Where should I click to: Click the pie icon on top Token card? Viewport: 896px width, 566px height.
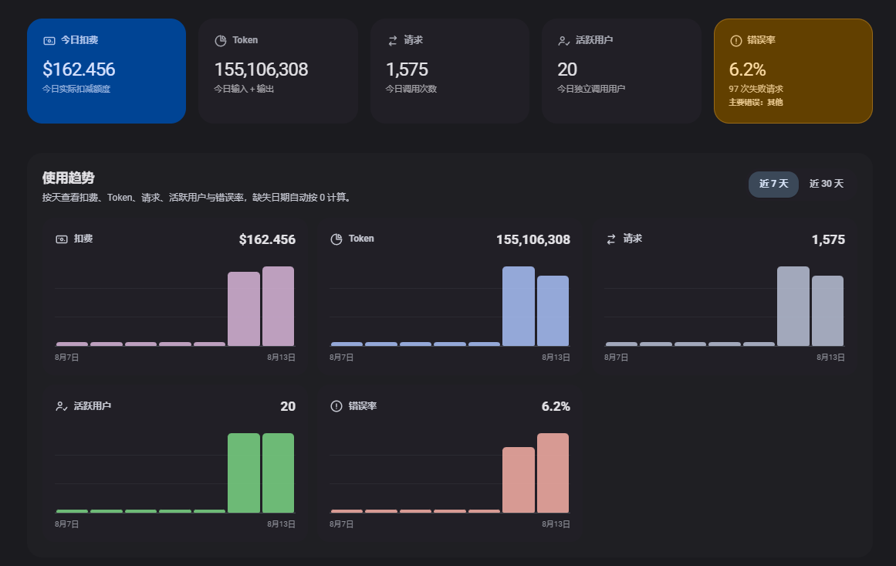click(x=221, y=41)
